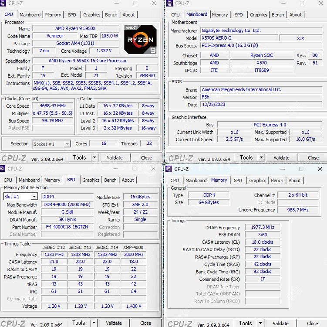Screen dimensions: 327x327
Task: Click the BIOS version F5h field
Action: click(261, 97)
